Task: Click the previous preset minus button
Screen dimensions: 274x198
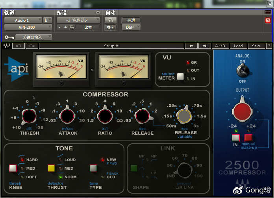Action: pyautogui.click(x=59, y=27)
